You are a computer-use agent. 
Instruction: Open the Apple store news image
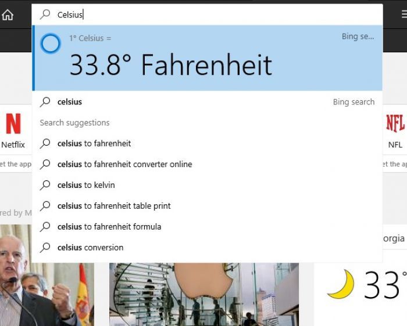point(204,294)
